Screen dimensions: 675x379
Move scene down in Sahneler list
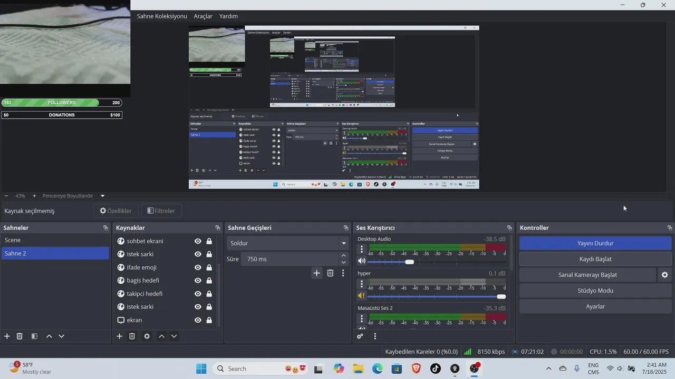tap(62, 336)
